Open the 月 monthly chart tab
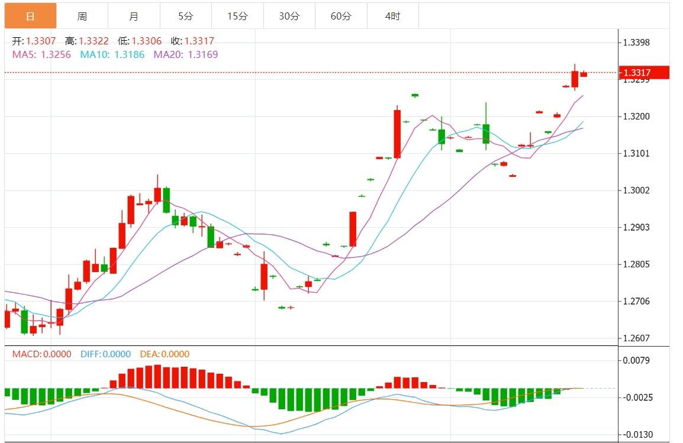The image size is (683, 443). tap(134, 16)
